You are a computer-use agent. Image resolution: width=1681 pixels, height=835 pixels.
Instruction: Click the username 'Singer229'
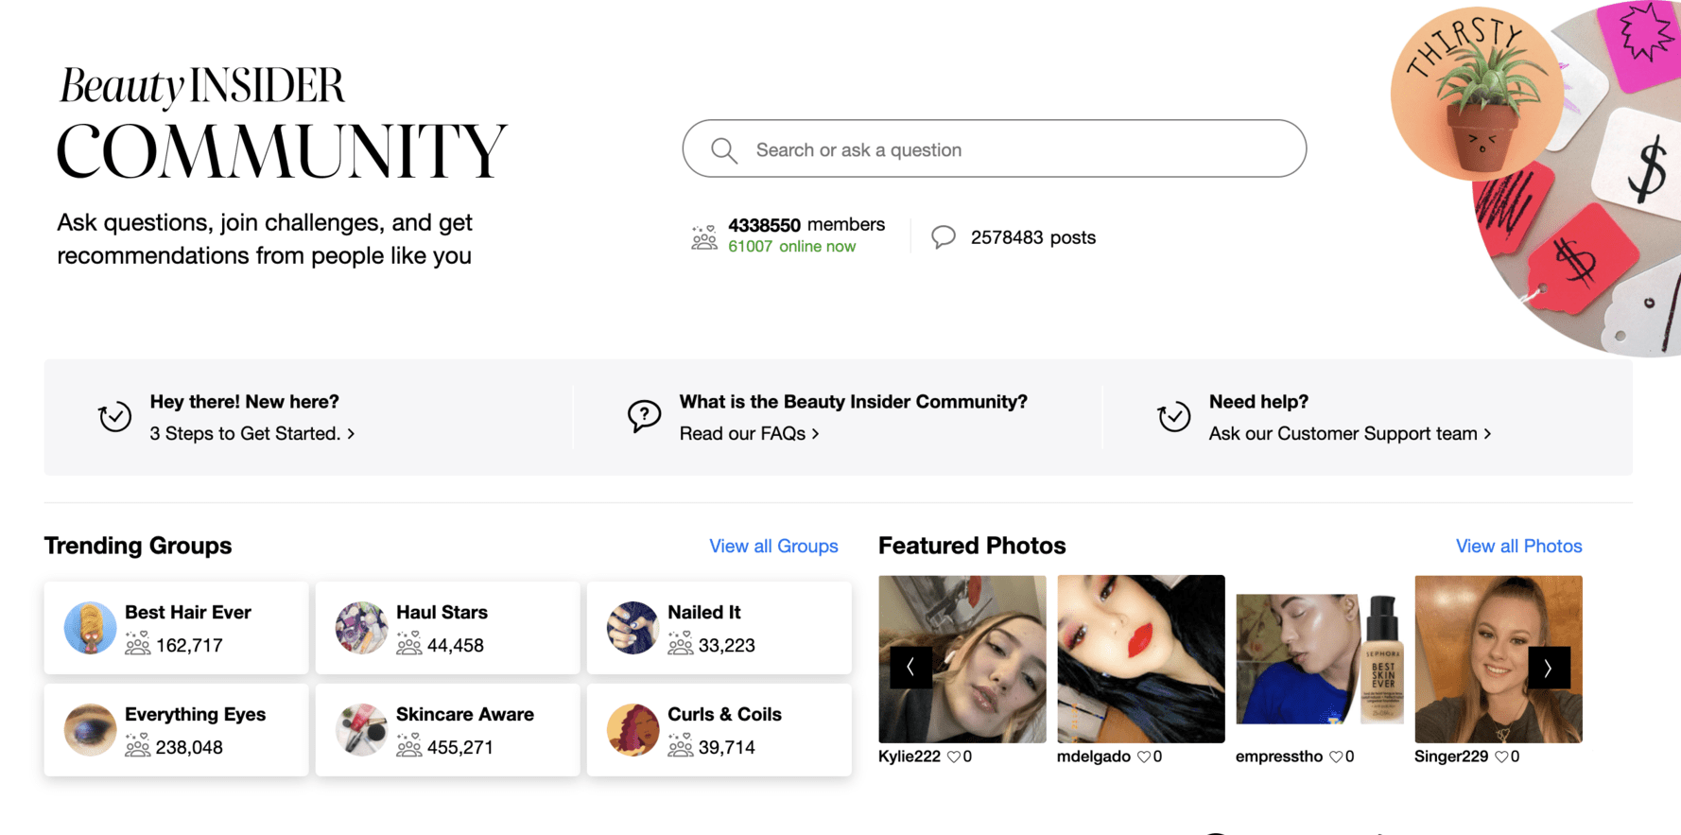point(1451,757)
